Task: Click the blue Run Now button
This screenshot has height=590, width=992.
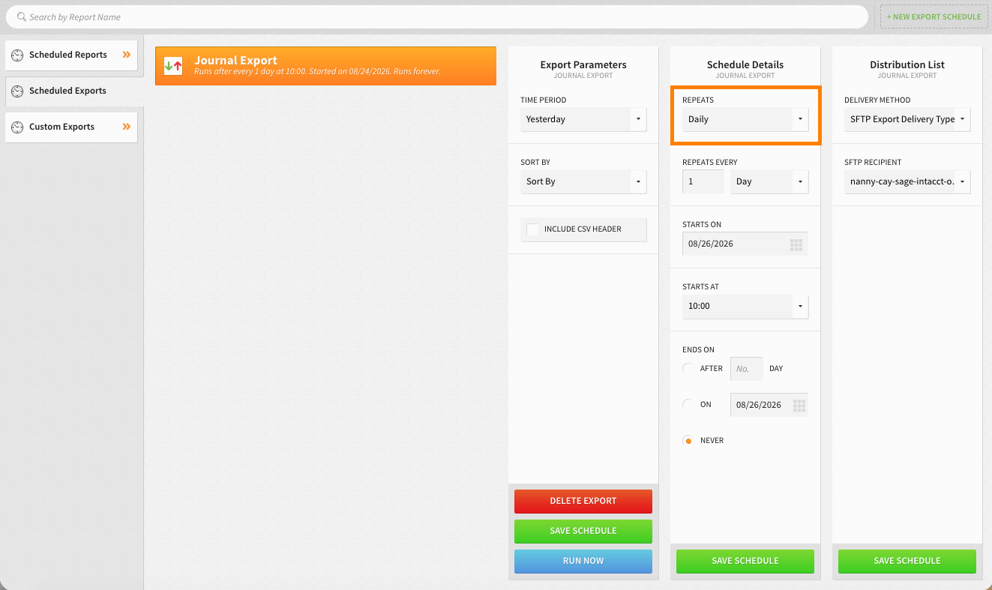Action: click(583, 561)
